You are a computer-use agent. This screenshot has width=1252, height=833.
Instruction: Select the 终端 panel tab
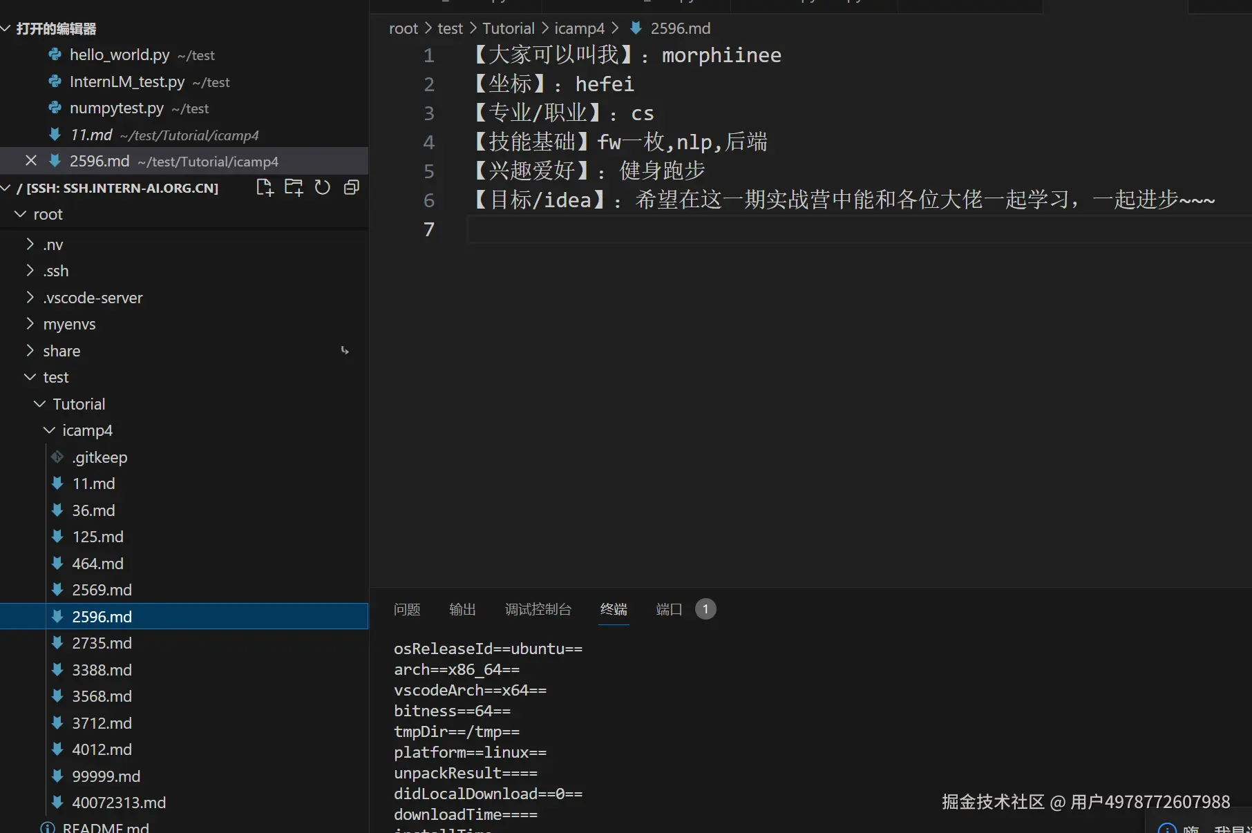[614, 609]
